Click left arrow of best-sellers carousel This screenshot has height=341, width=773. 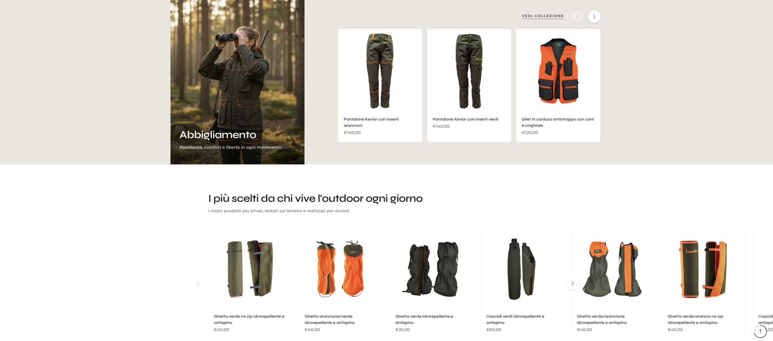point(198,284)
